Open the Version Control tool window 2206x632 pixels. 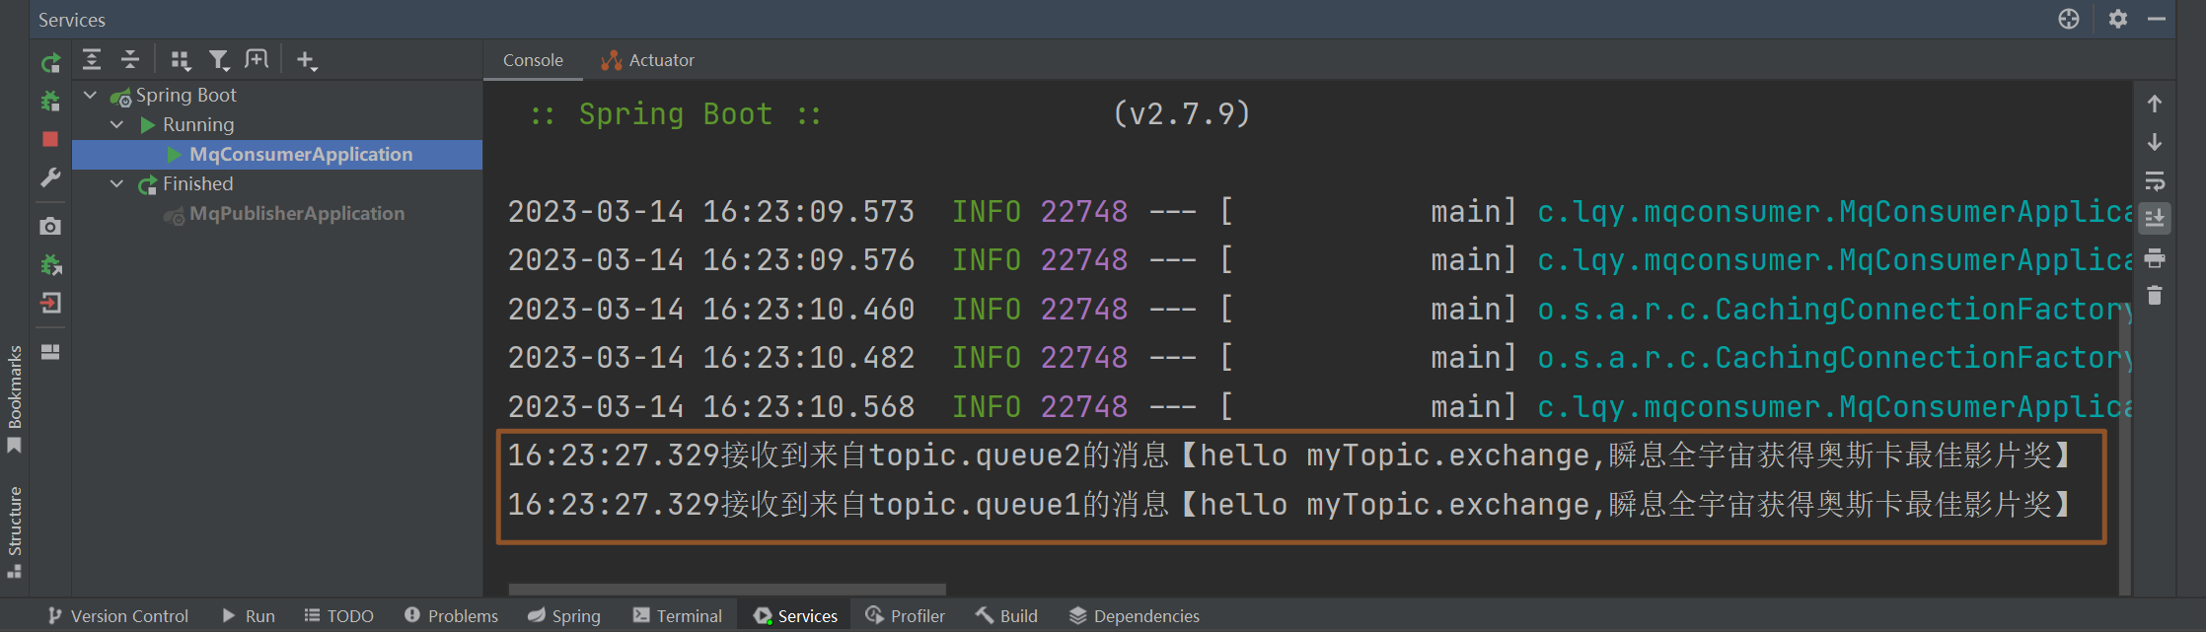[x=117, y=615]
